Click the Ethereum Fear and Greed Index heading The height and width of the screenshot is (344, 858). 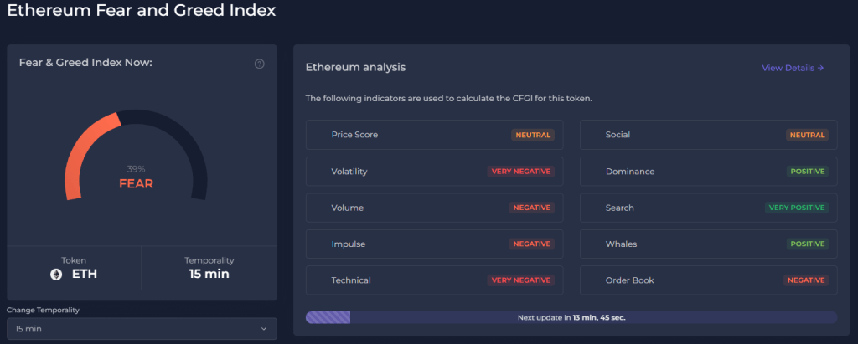141,10
